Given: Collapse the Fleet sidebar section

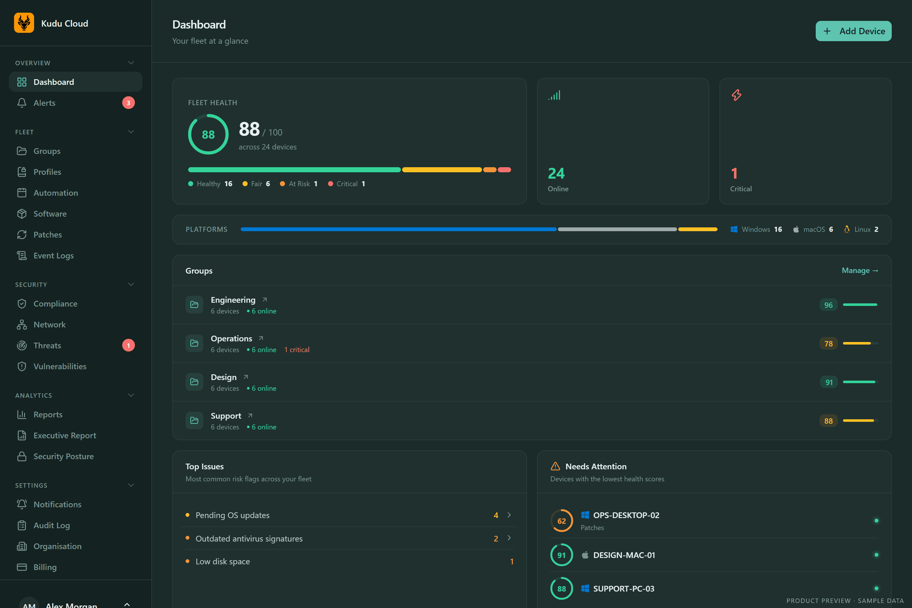Looking at the screenshot, I should [x=131, y=132].
